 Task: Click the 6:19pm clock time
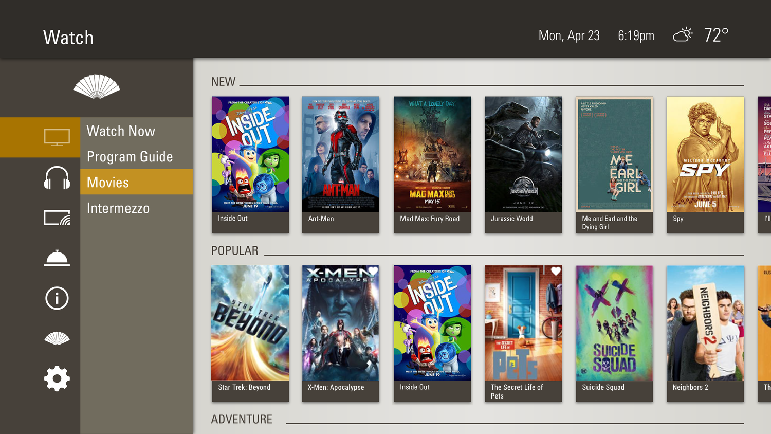click(636, 35)
